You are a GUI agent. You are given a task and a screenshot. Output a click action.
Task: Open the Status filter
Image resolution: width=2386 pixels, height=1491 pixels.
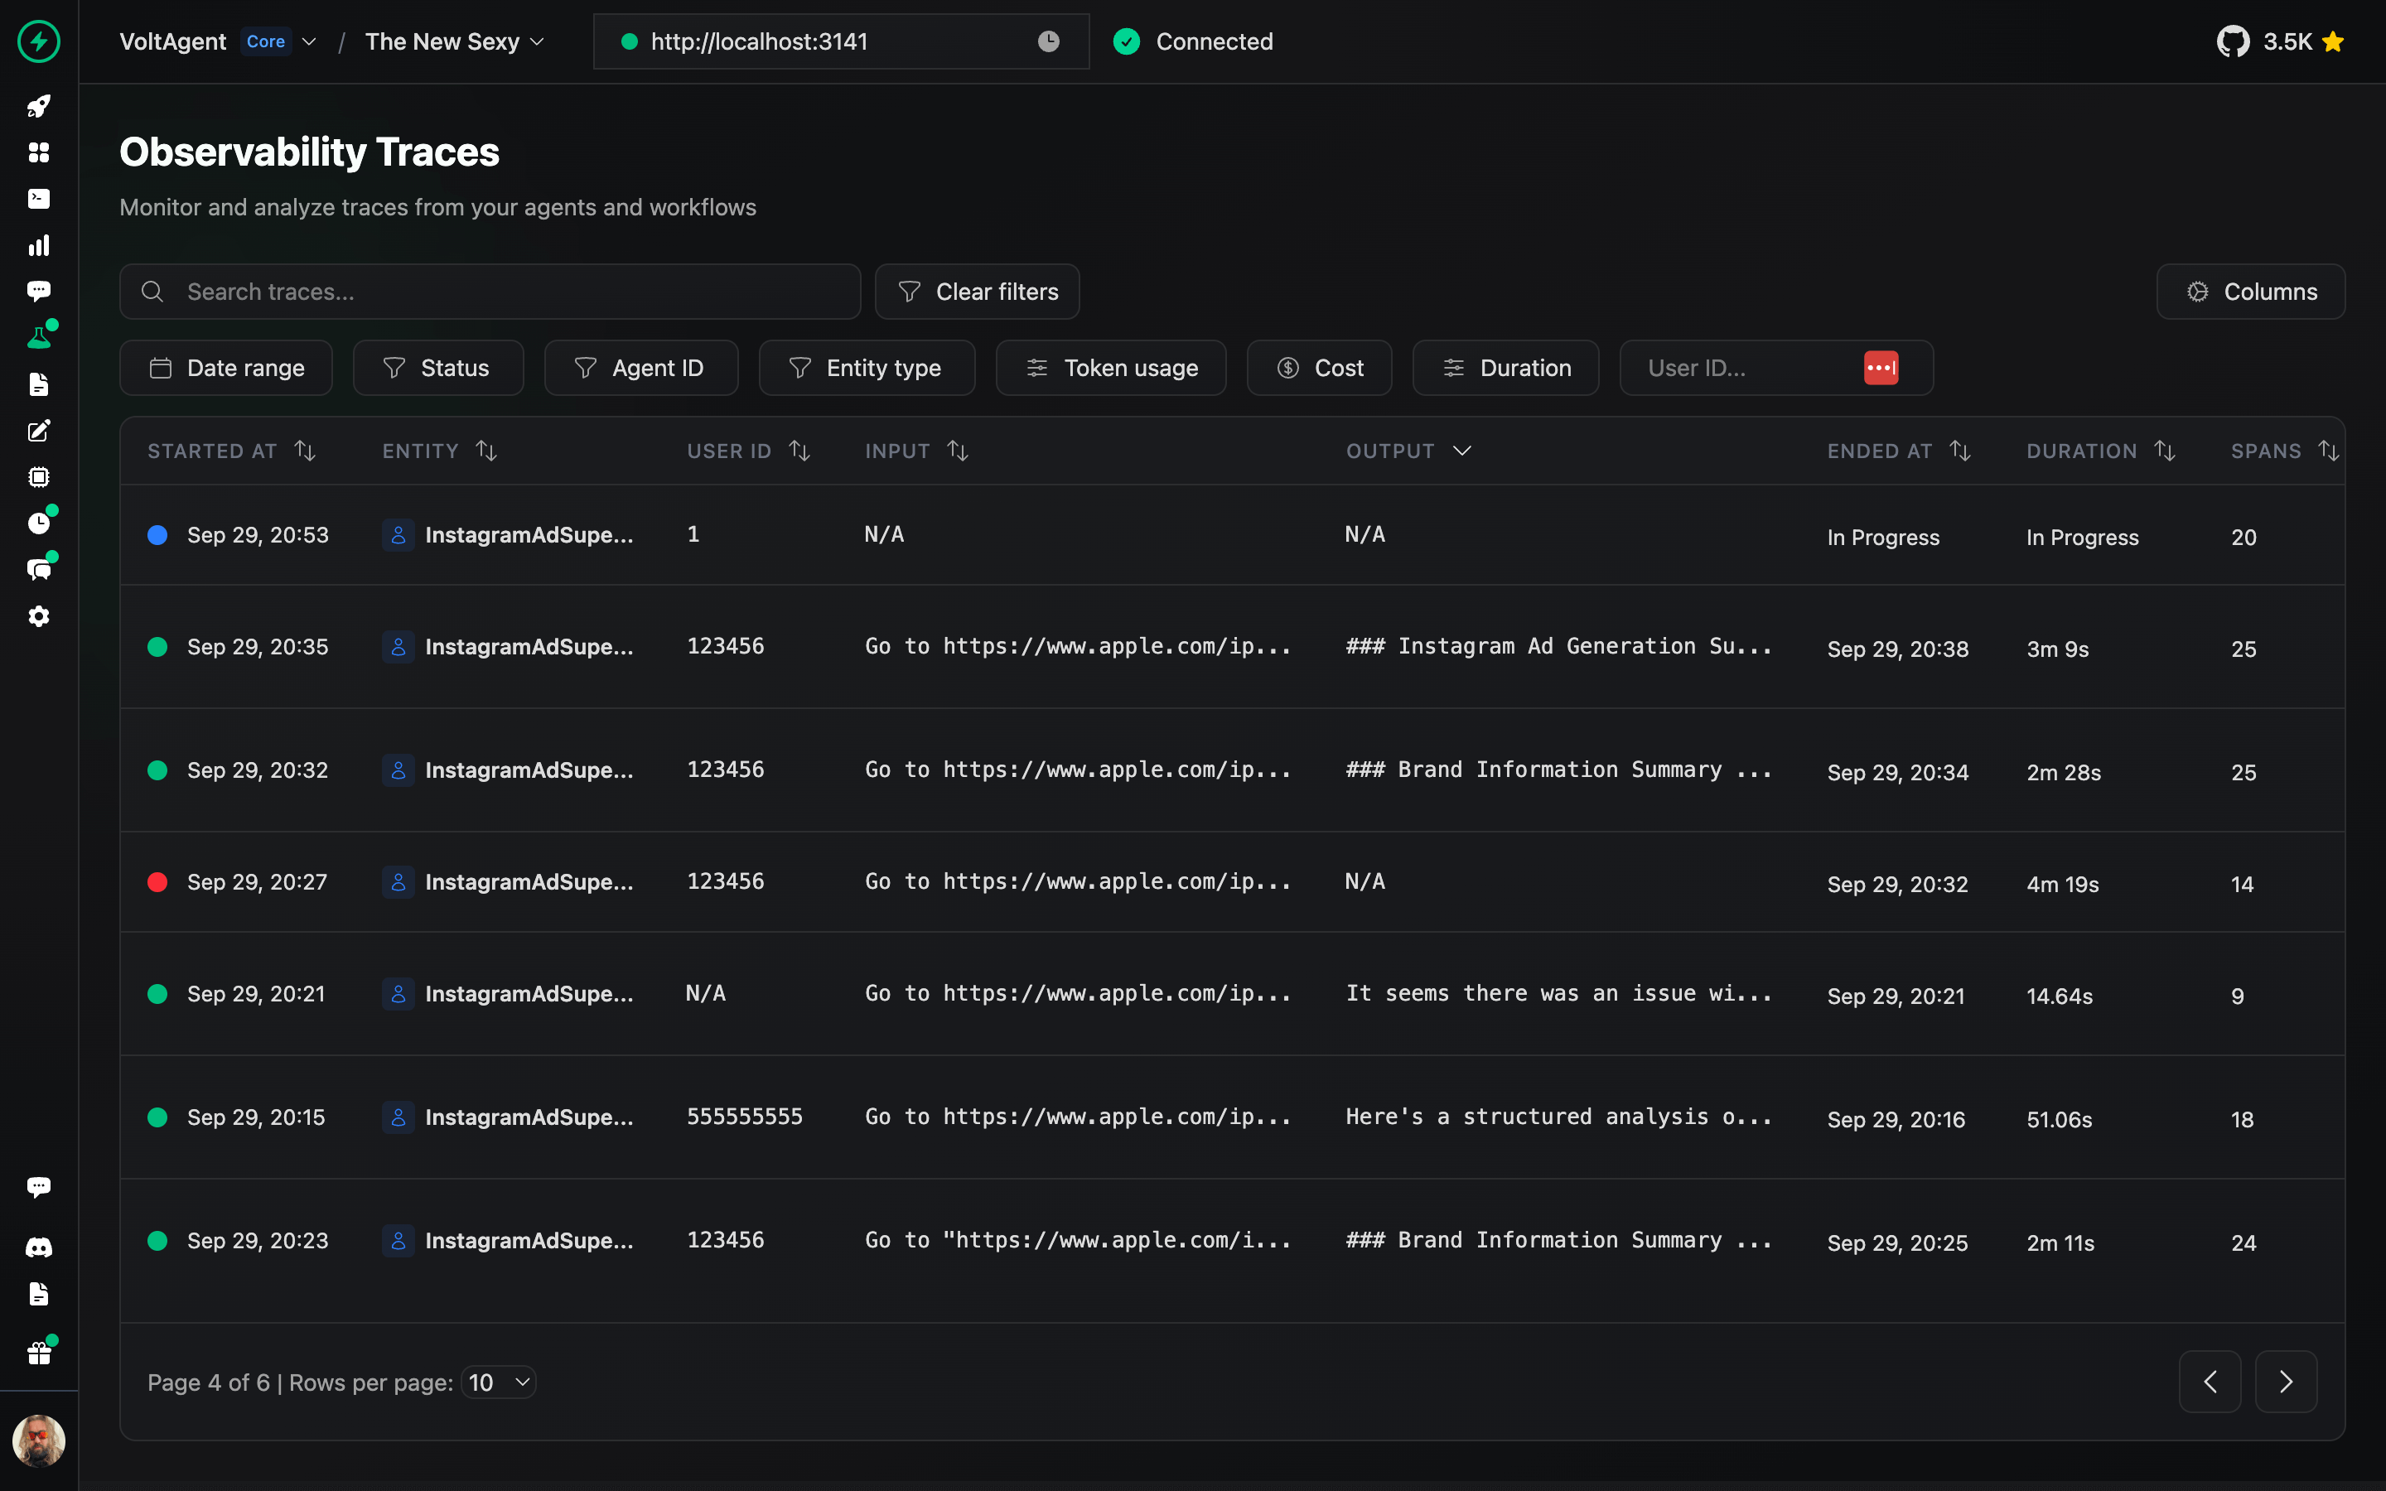click(x=437, y=367)
